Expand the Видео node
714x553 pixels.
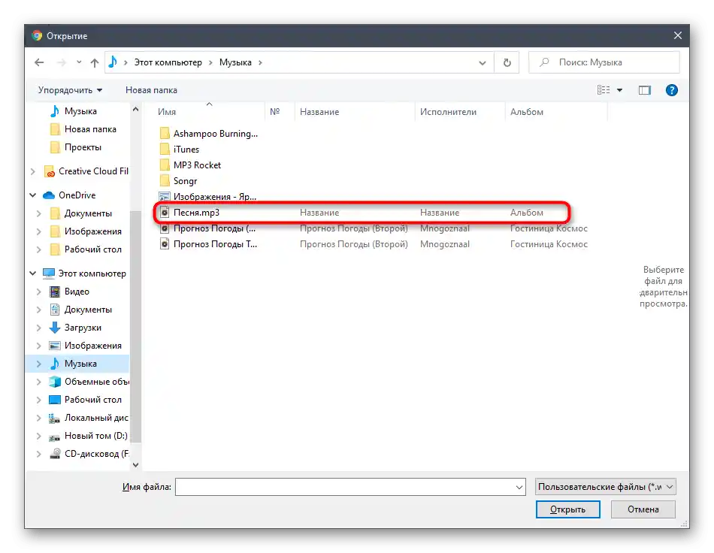pos(38,292)
